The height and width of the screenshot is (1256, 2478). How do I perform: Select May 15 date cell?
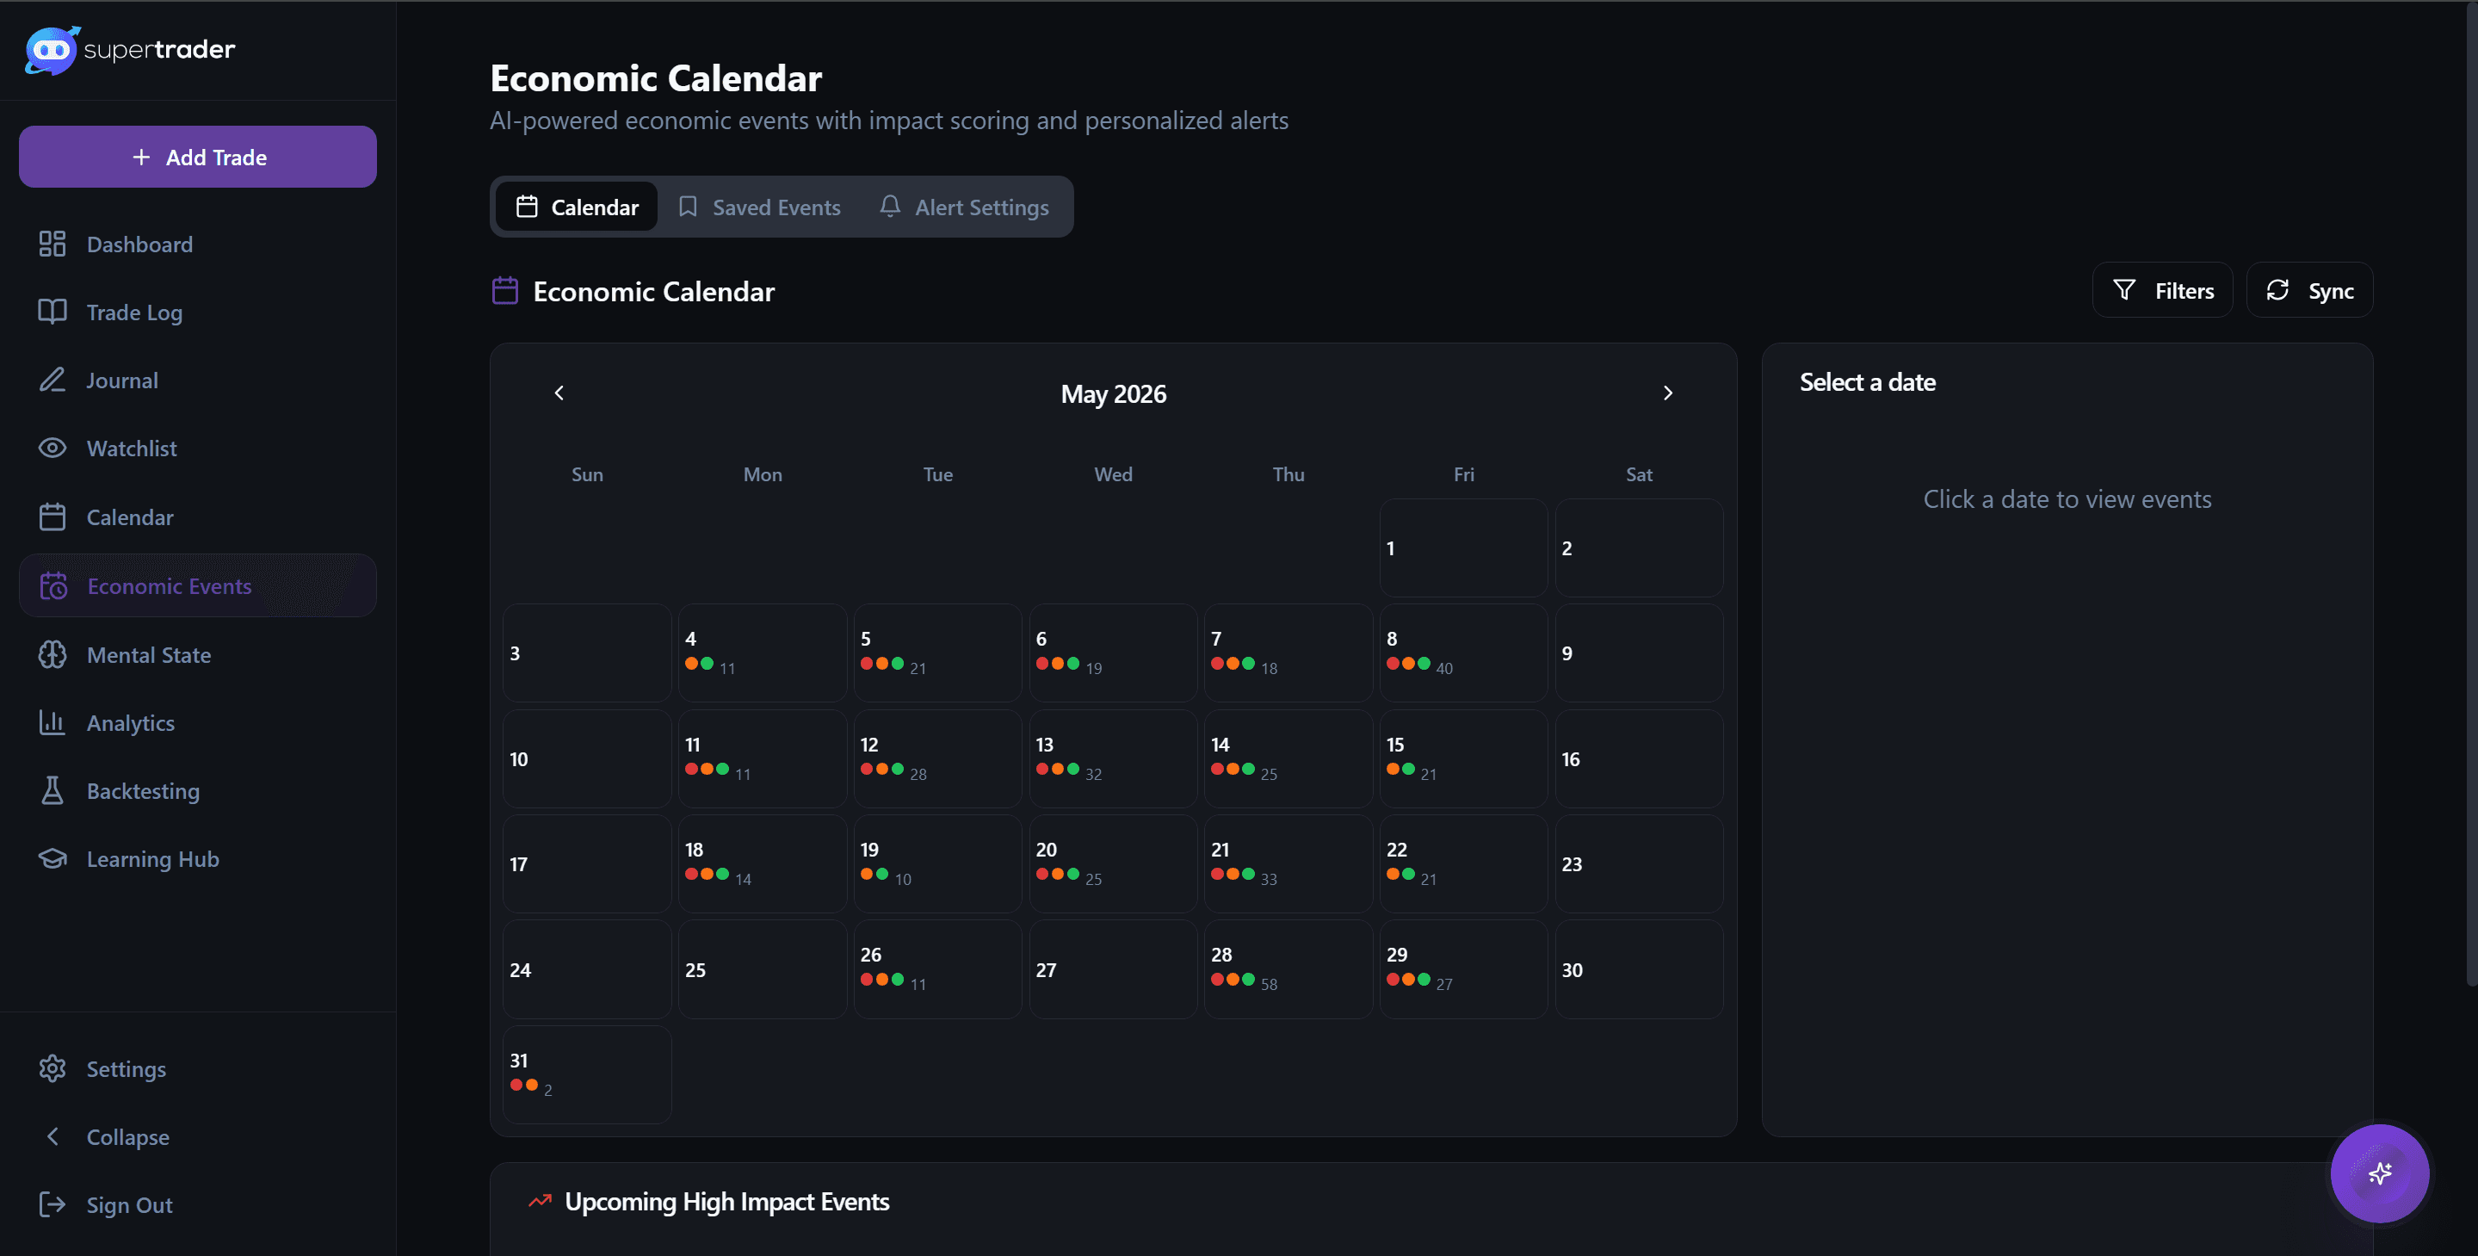1463,758
